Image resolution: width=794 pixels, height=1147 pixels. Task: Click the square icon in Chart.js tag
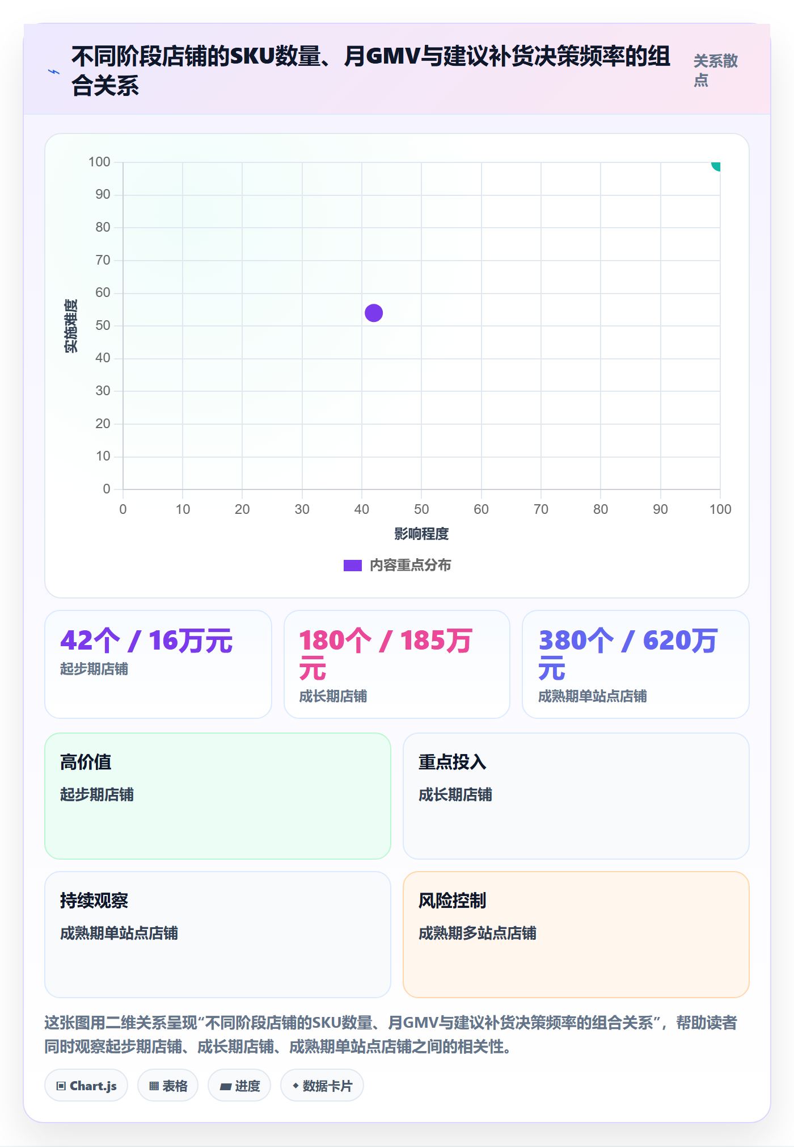61,1086
